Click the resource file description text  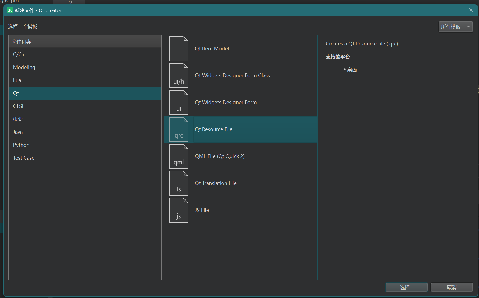pyautogui.click(x=362, y=44)
